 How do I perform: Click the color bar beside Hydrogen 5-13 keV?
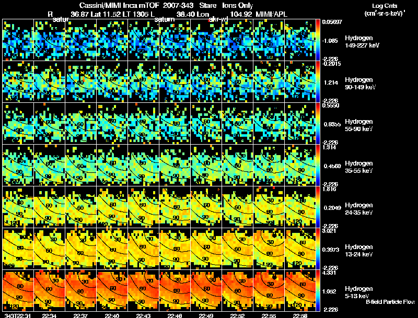(318, 290)
